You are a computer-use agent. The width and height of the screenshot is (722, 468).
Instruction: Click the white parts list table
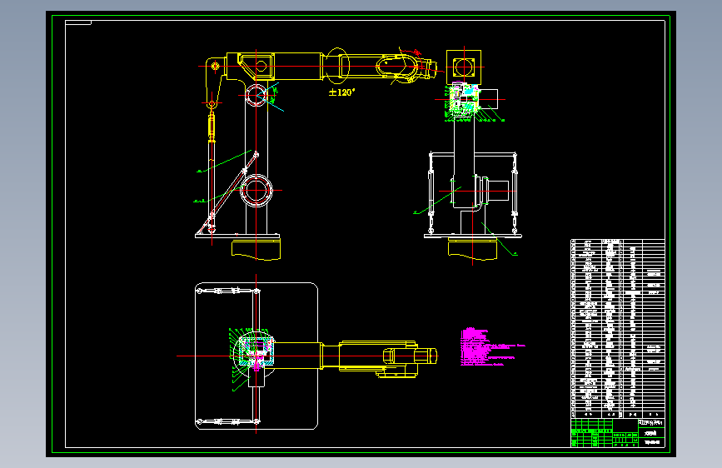pyautogui.click(x=617, y=328)
